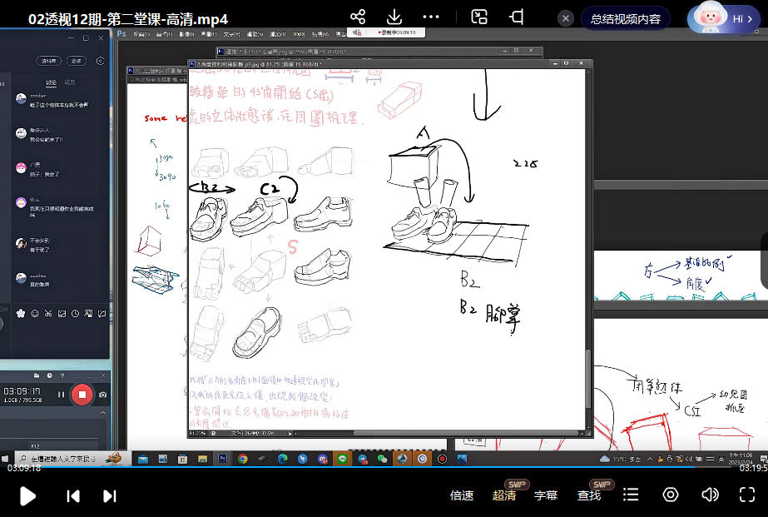The width and height of the screenshot is (768, 517).
Task: Open the 倍速 playback speed menu
Action: pyautogui.click(x=462, y=495)
